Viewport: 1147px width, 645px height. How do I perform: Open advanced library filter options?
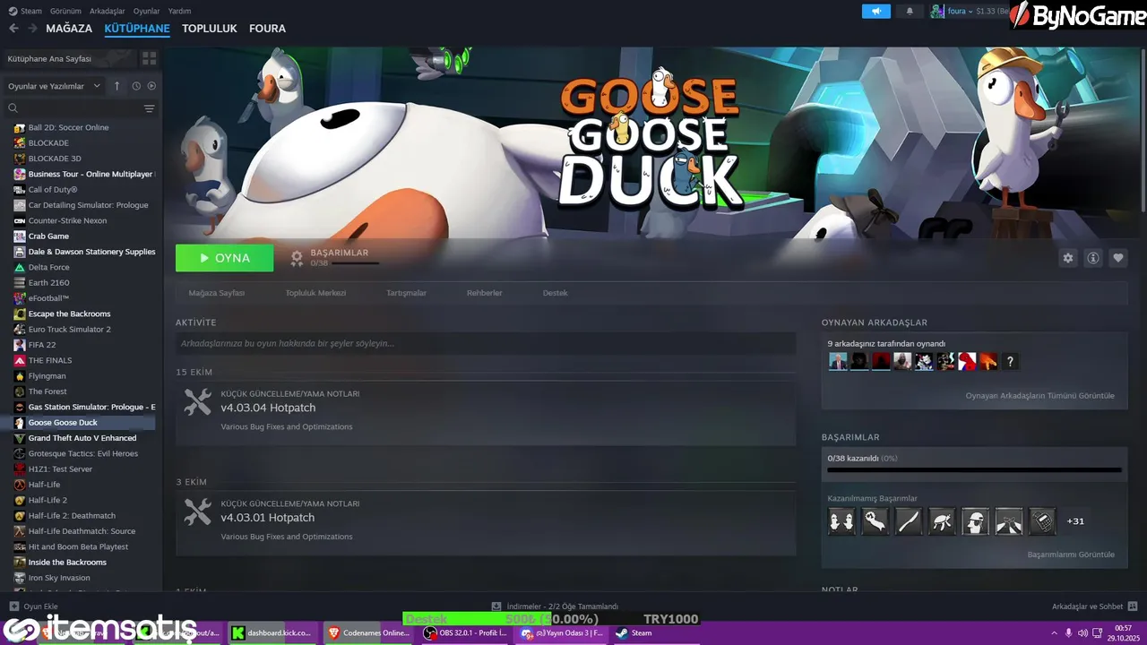149,108
